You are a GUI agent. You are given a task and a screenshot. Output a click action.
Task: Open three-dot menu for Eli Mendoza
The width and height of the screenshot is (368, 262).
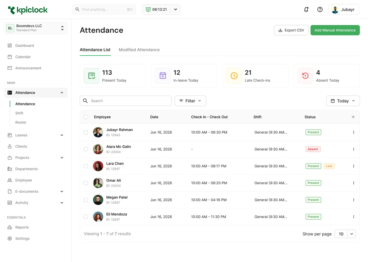(x=354, y=217)
